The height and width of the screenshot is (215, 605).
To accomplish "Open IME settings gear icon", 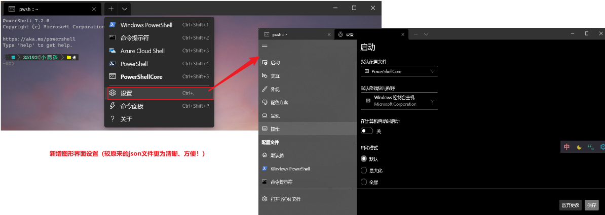I will [602, 147].
